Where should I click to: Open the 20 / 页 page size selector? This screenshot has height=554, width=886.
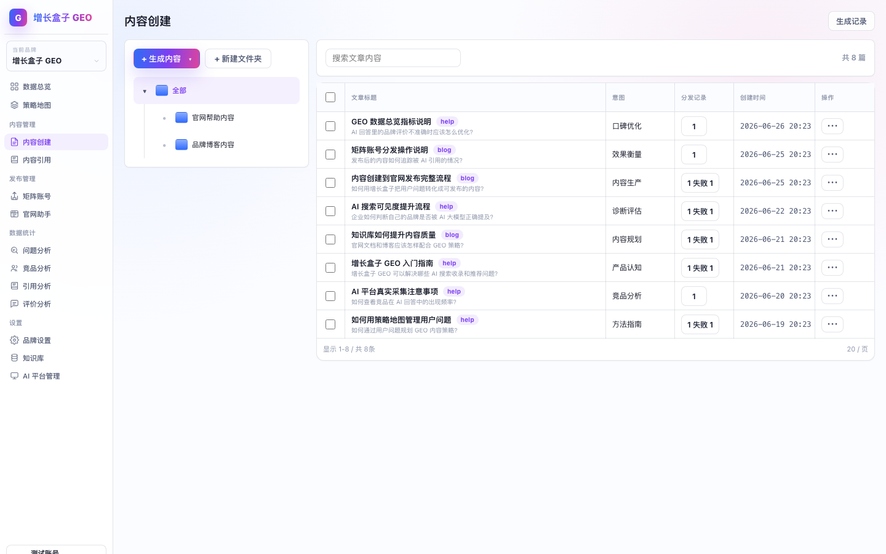click(857, 349)
